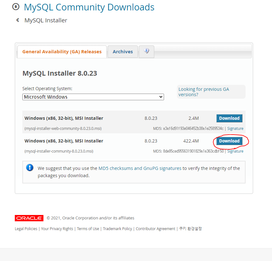
Task: Click the circled download arrow icon beside page title
Action: [16, 7]
